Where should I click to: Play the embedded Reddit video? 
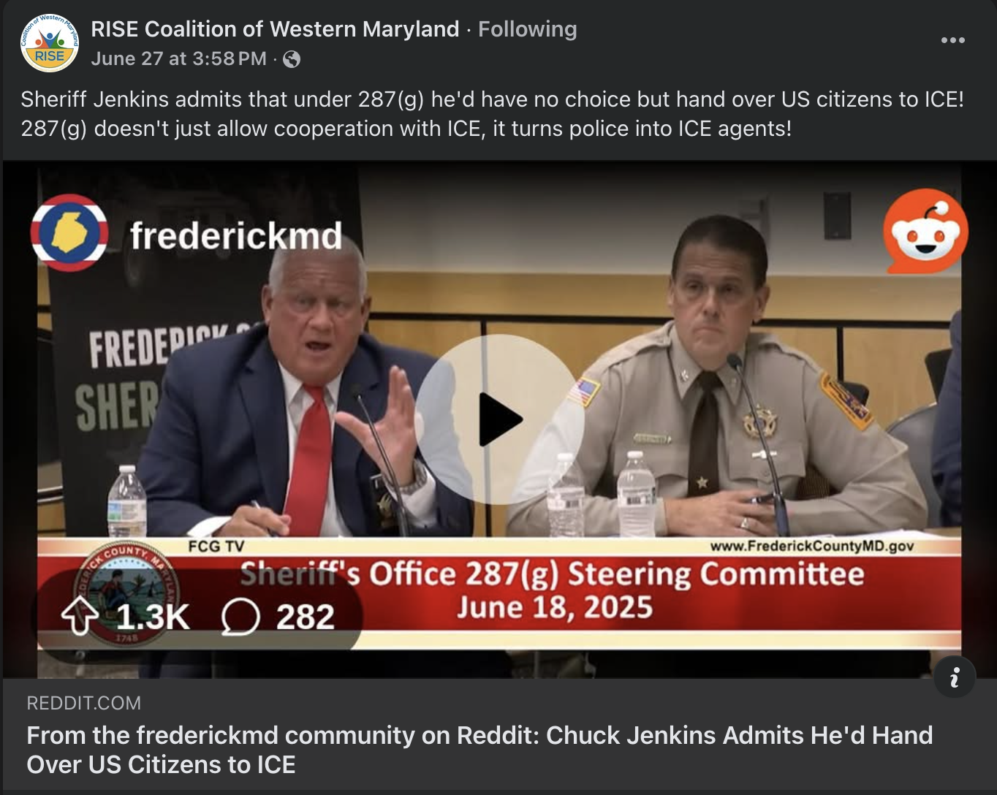(499, 419)
